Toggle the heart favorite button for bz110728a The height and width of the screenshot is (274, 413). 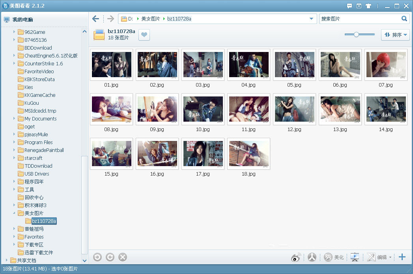pyautogui.click(x=144, y=35)
